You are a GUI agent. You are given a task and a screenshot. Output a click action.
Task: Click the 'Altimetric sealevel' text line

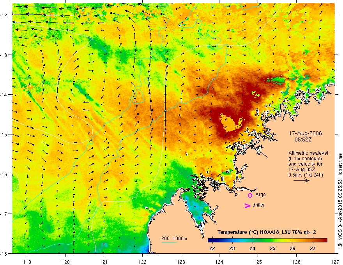[308, 153]
